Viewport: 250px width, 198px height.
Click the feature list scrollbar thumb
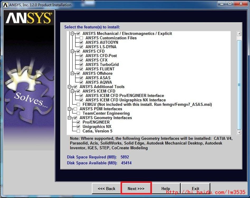pyautogui.click(x=239, y=85)
